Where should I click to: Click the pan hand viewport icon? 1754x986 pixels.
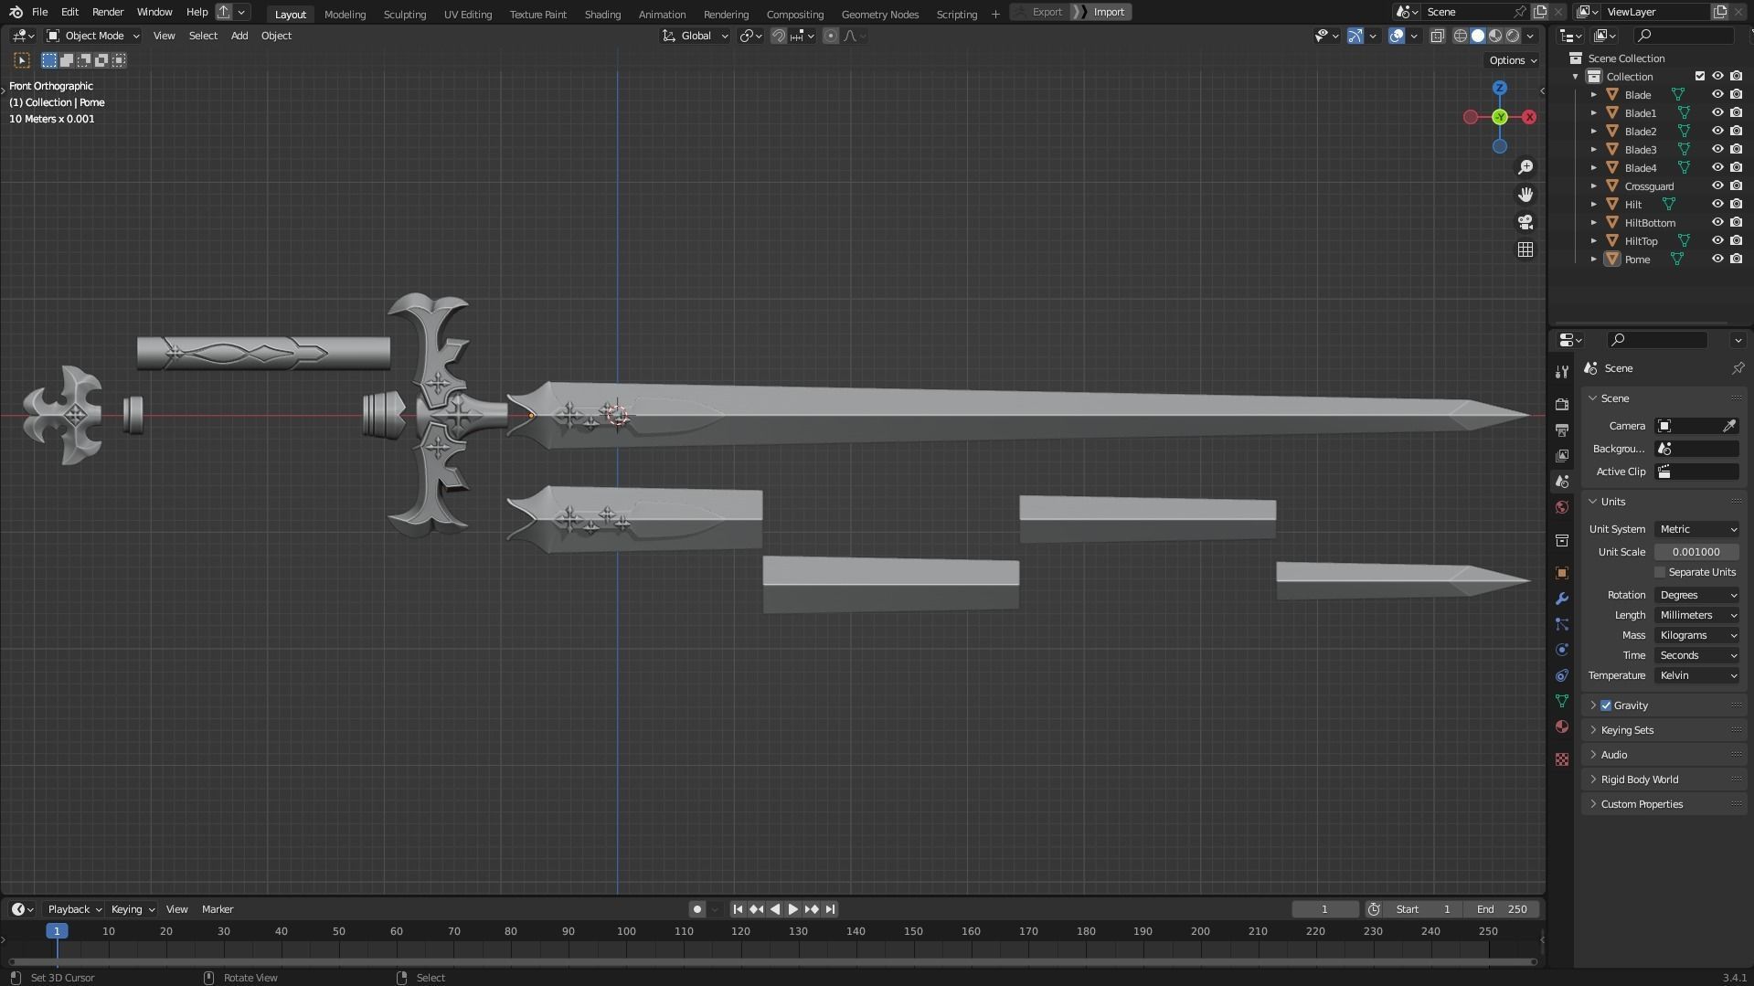(x=1525, y=195)
